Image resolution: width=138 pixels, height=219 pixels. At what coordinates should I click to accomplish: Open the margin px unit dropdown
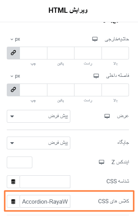[x=15, y=39]
